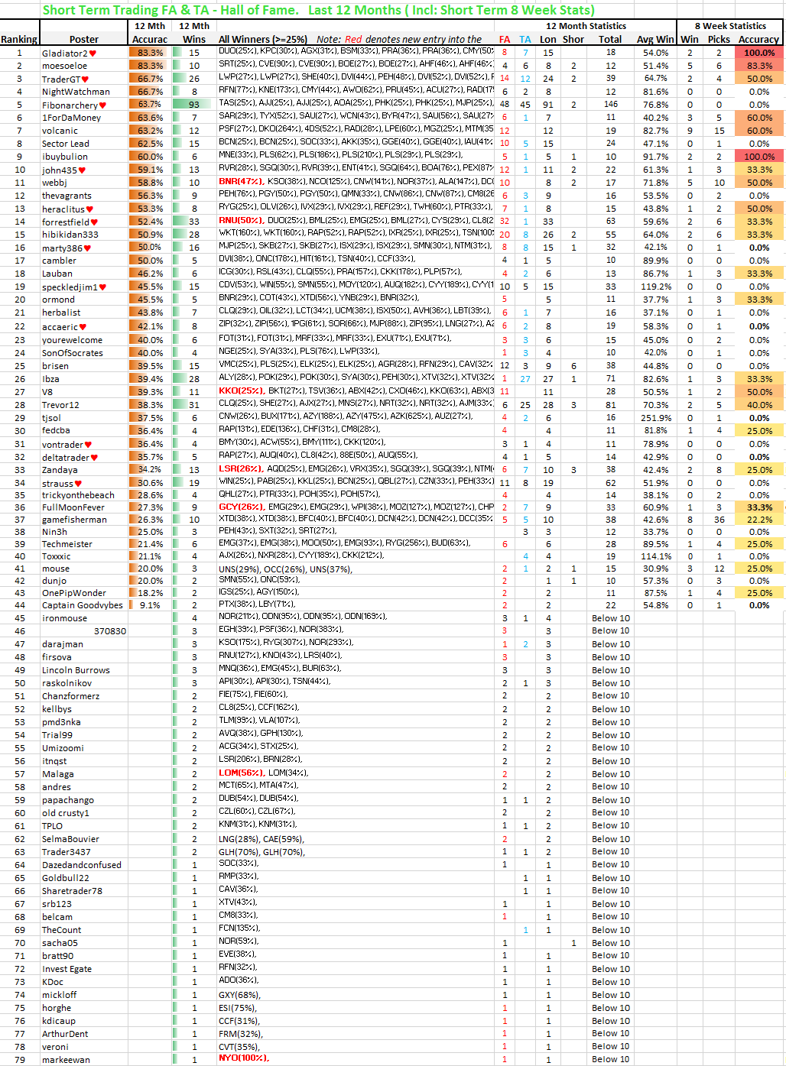Select the '8 Week Statistics' header

pyautogui.click(x=730, y=26)
